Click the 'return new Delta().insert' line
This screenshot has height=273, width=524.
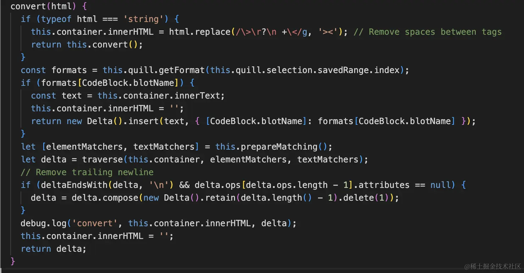pyautogui.click(x=253, y=121)
